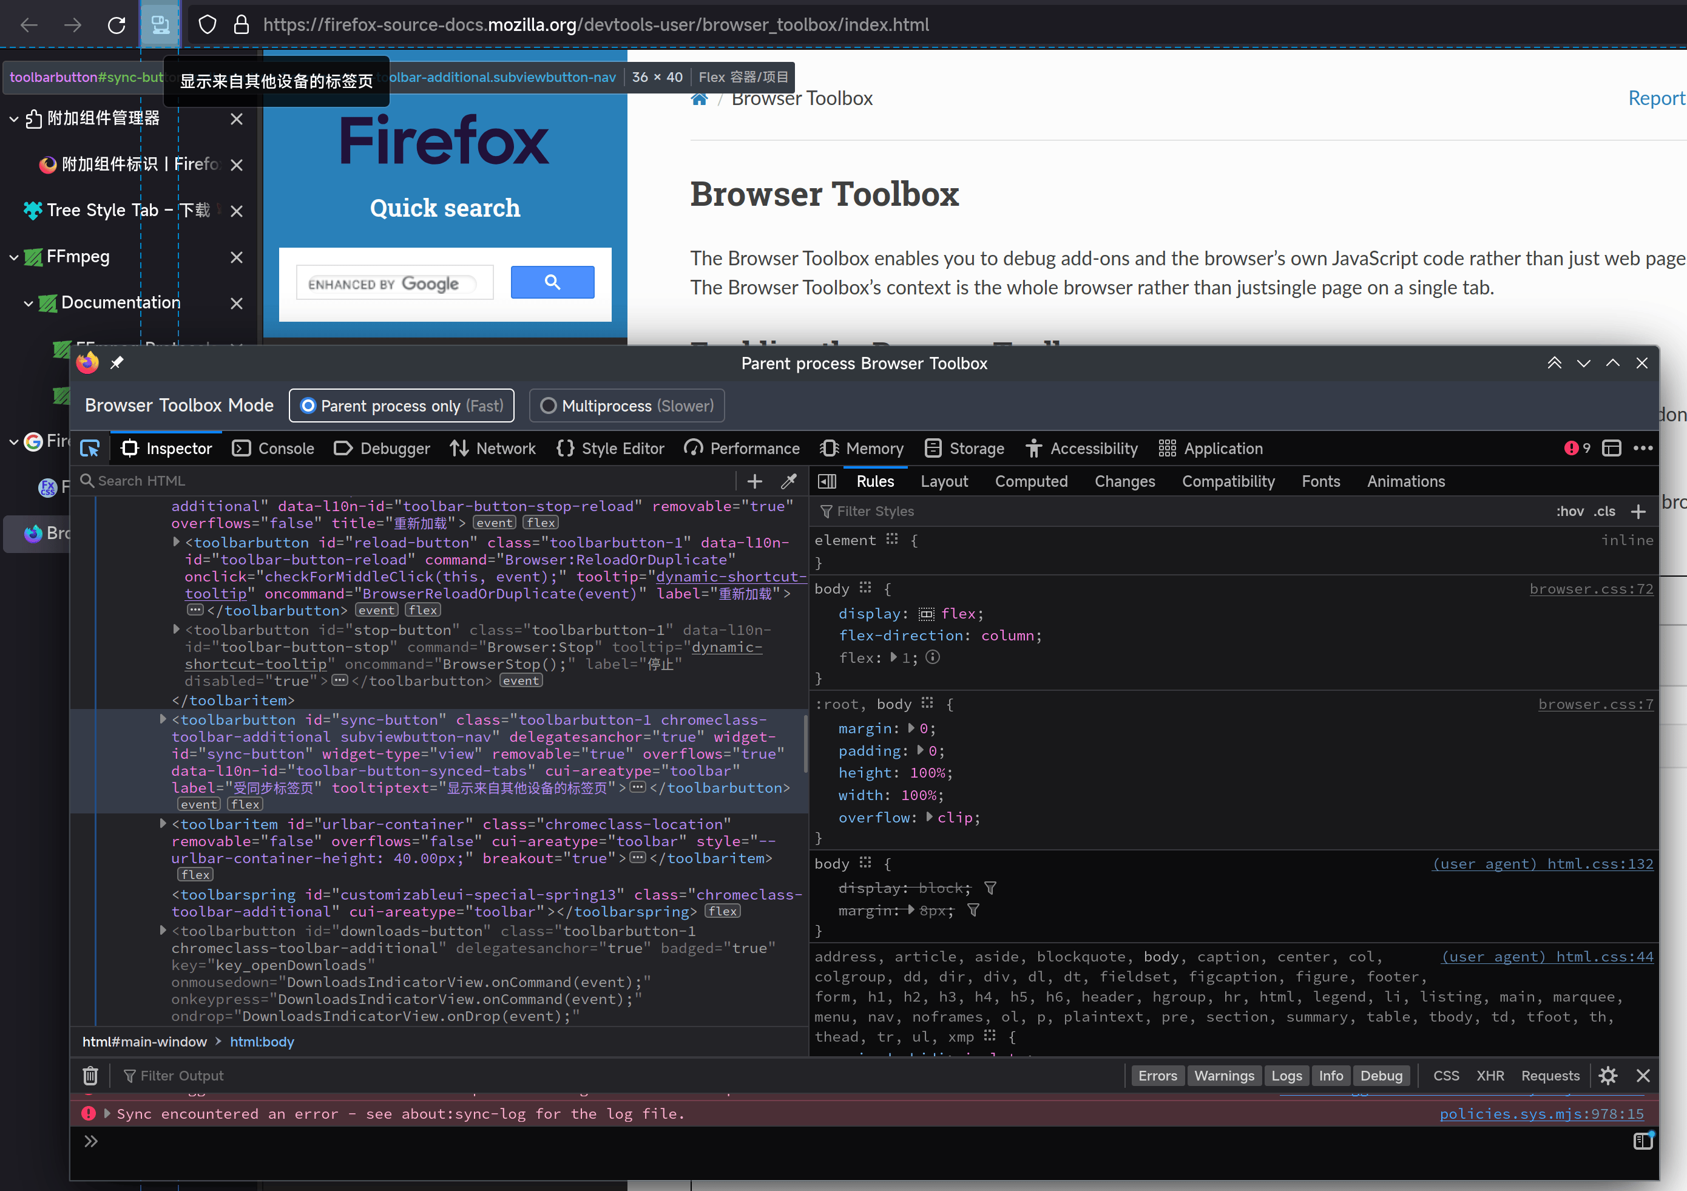Open the Style Editor tab

coord(610,449)
